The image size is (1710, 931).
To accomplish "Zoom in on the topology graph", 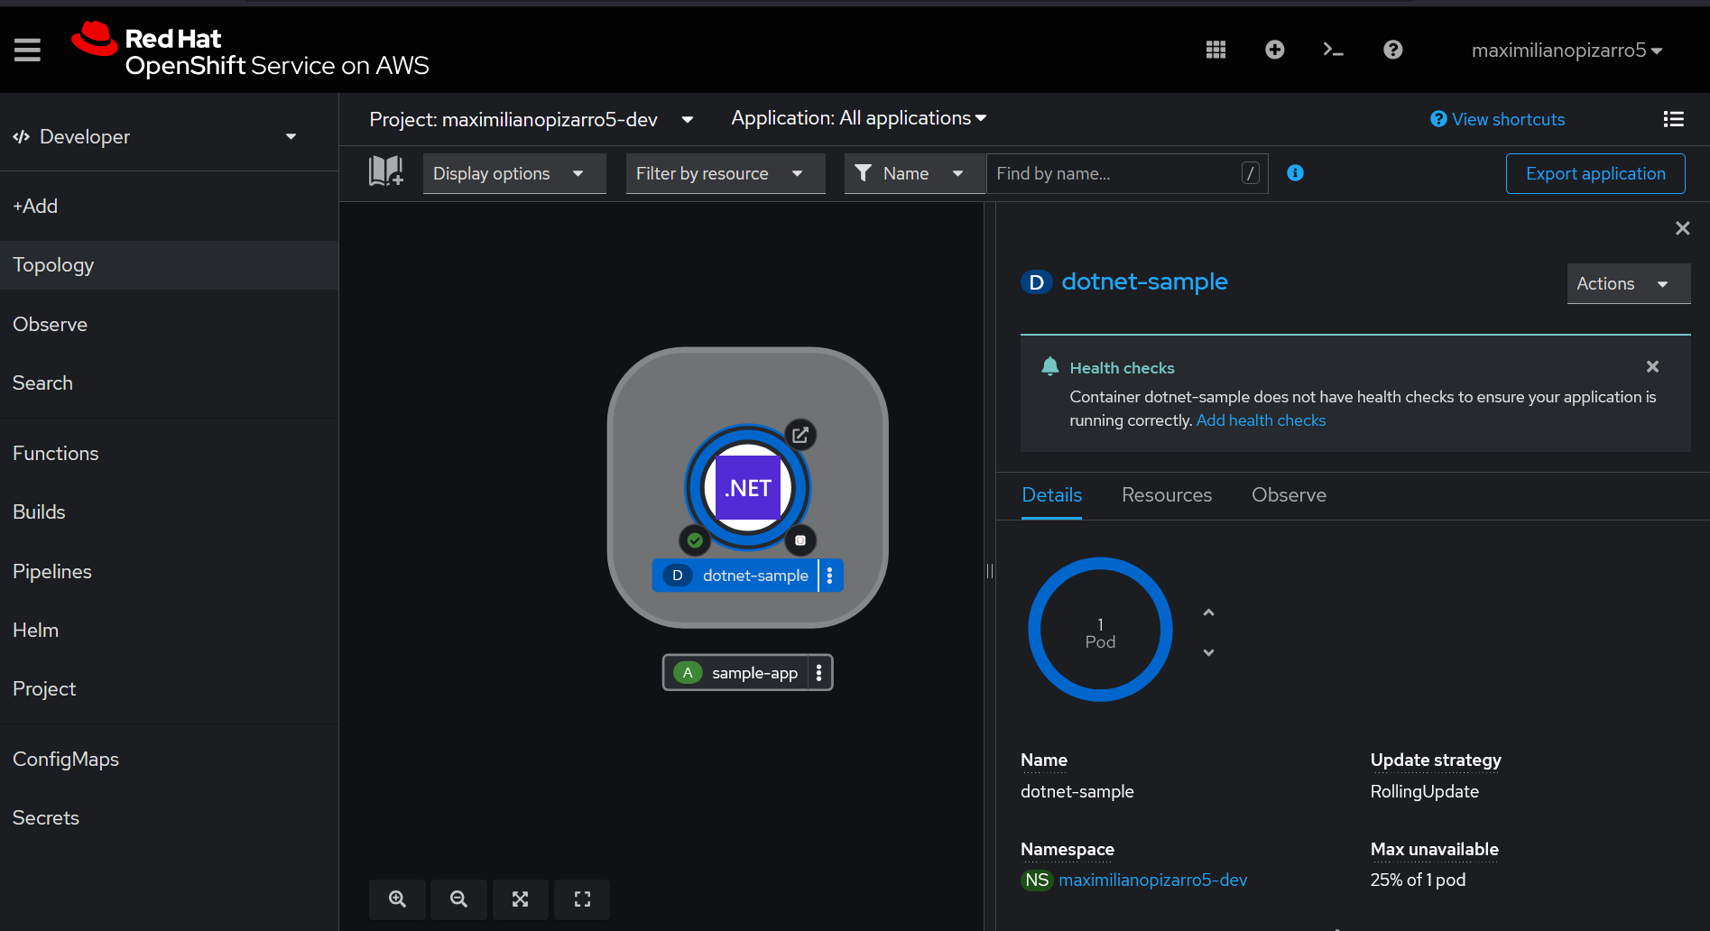I will click(x=397, y=899).
